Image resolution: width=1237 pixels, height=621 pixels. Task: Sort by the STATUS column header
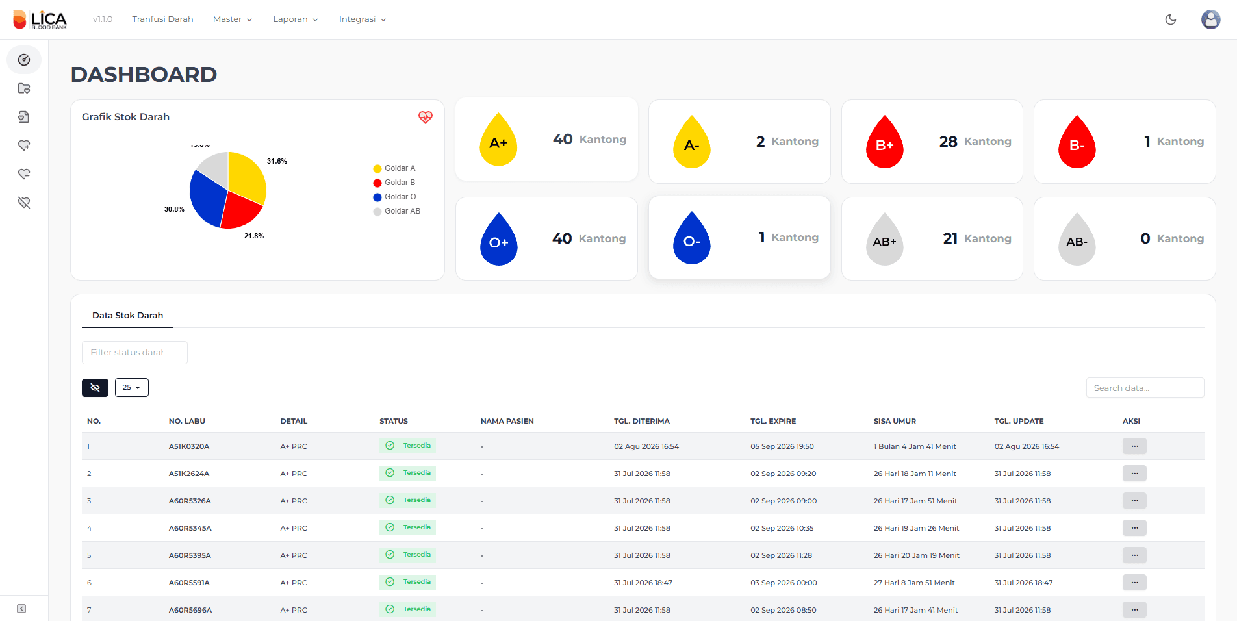pos(394,421)
